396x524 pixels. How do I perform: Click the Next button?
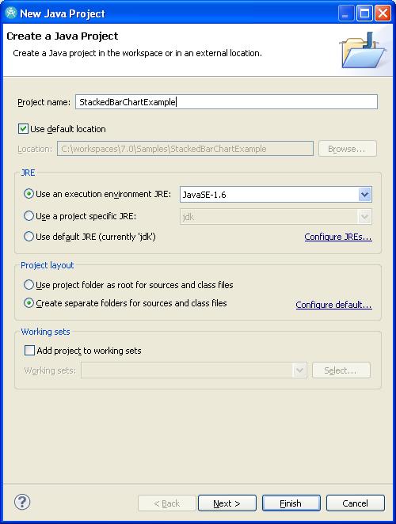pyautogui.click(x=227, y=503)
